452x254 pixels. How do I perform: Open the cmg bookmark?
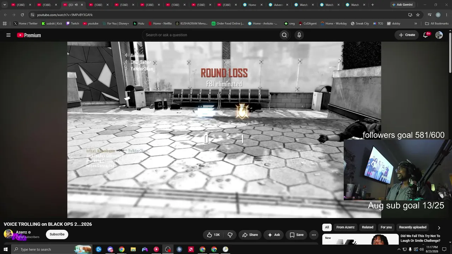289,24
